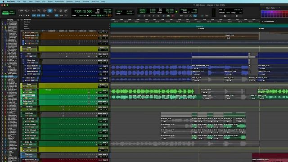
Task: Click the green Acoustic audio clip
Action: pos(152,91)
